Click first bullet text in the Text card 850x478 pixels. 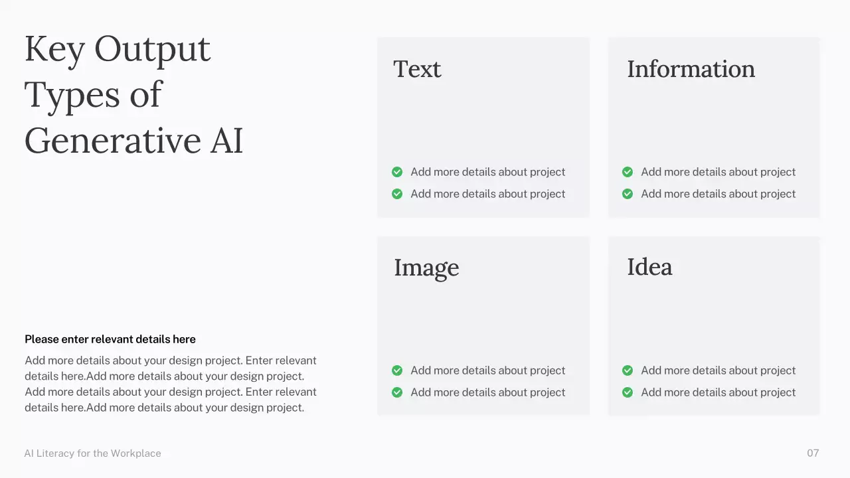click(487, 172)
